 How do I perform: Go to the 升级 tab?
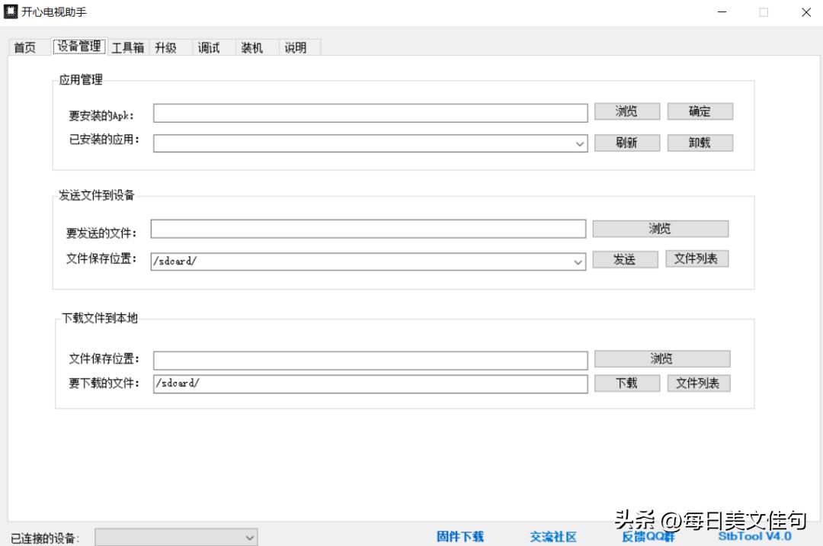166,48
